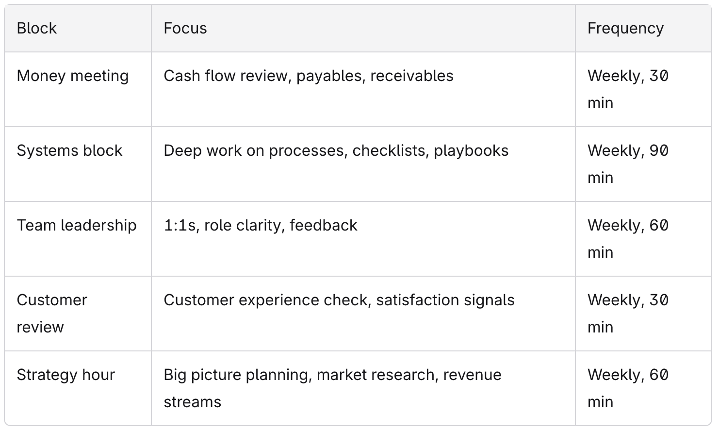Select the Systems block cell
The height and width of the screenshot is (431, 719).
point(78,164)
